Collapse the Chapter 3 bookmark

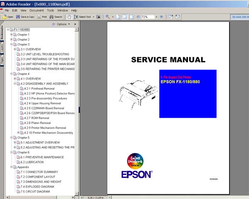click(11, 44)
